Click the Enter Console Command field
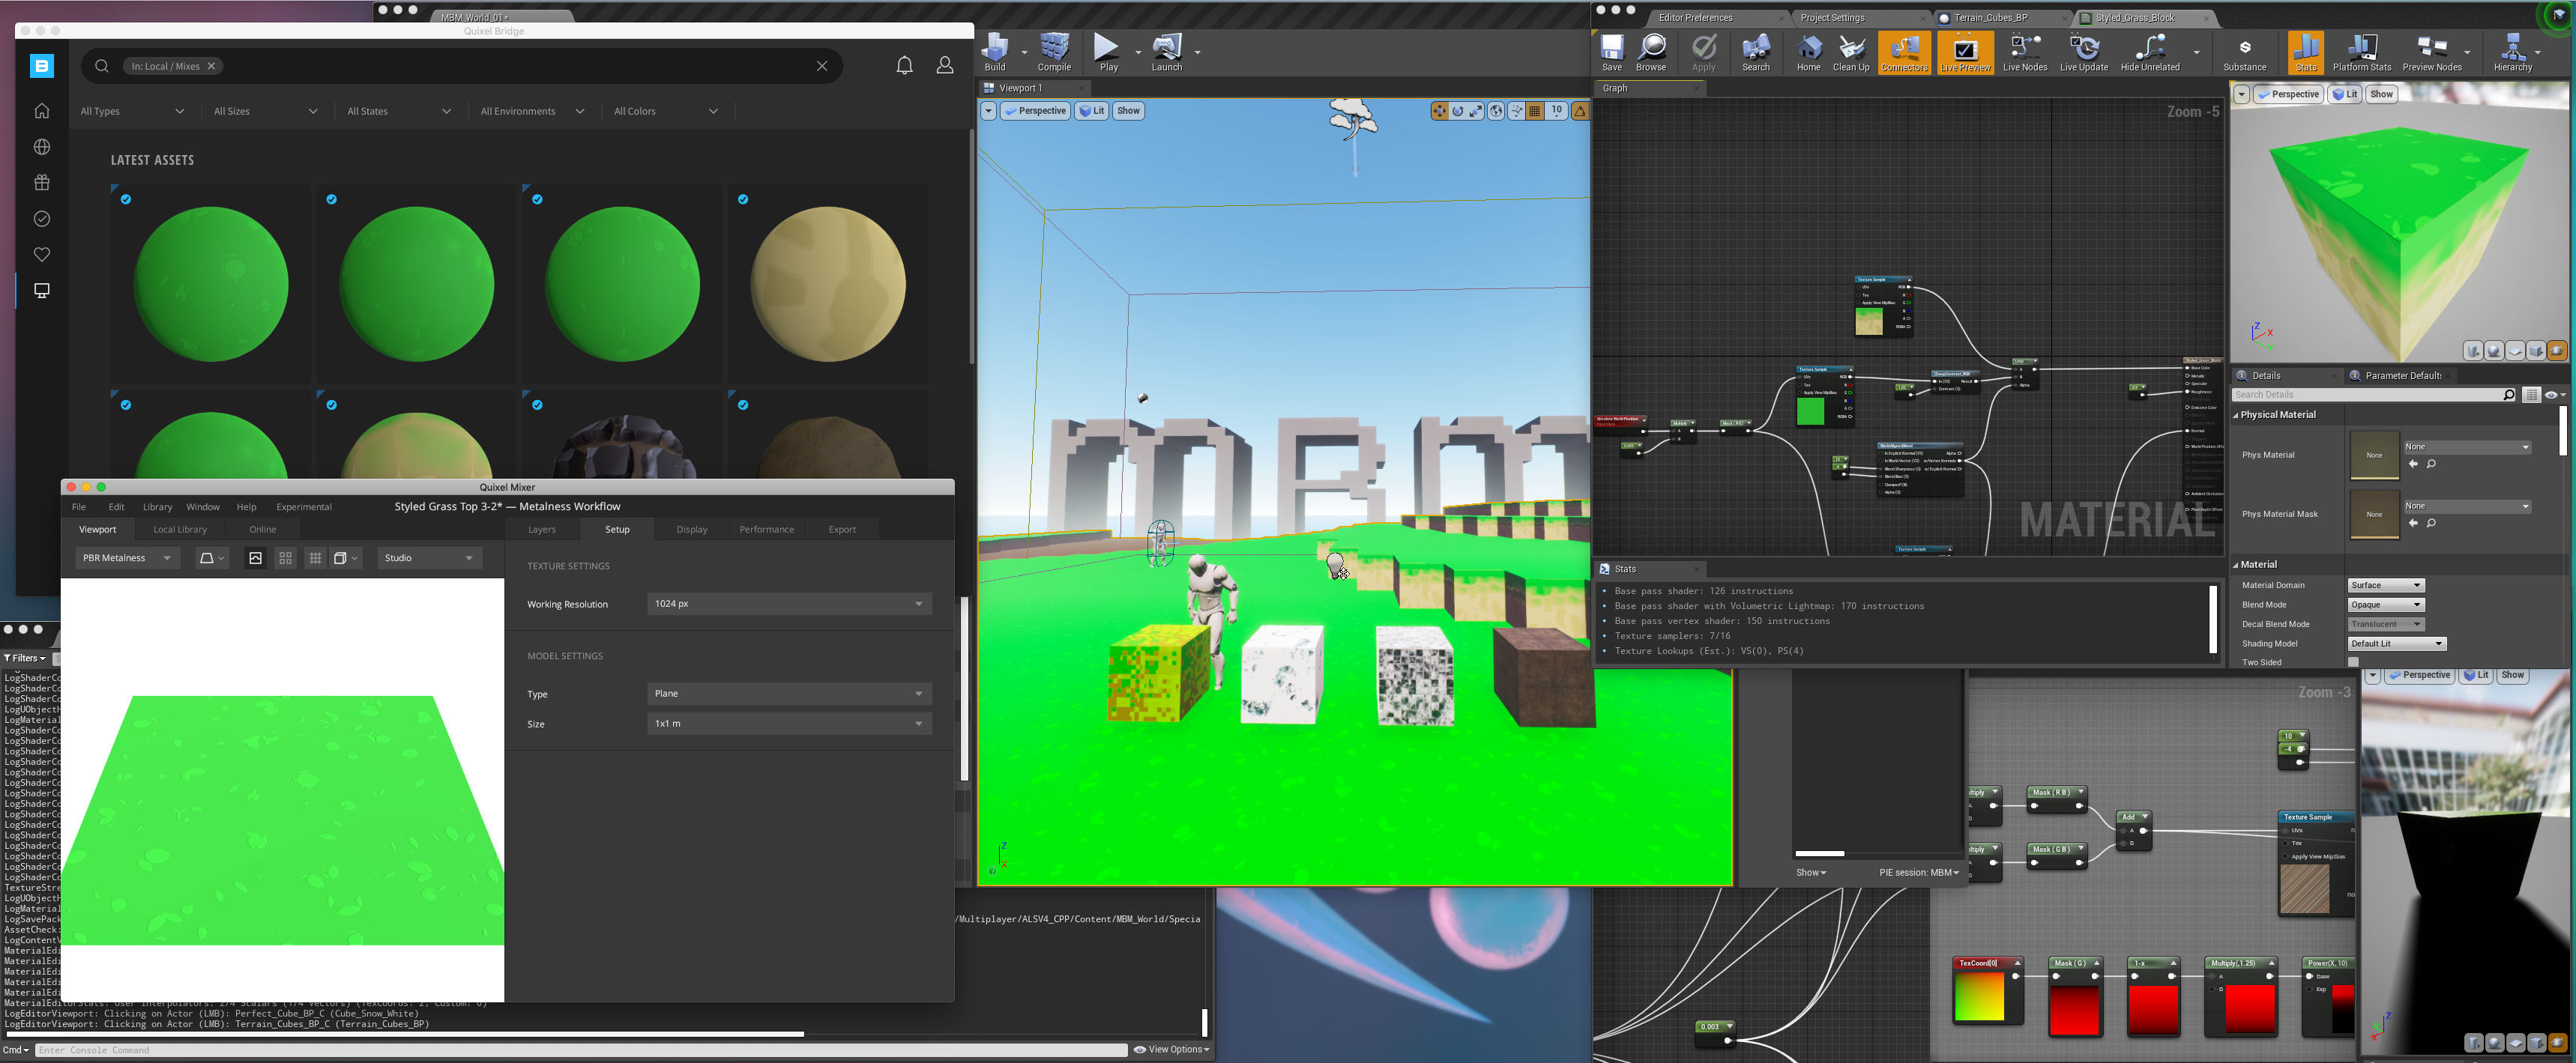Viewport: 2576px width, 1063px height. [x=580, y=1050]
